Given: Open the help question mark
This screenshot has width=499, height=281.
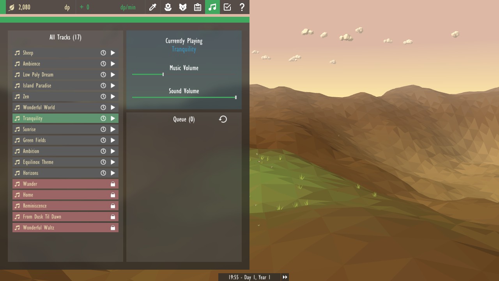Looking at the screenshot, I should pos(242,7).
